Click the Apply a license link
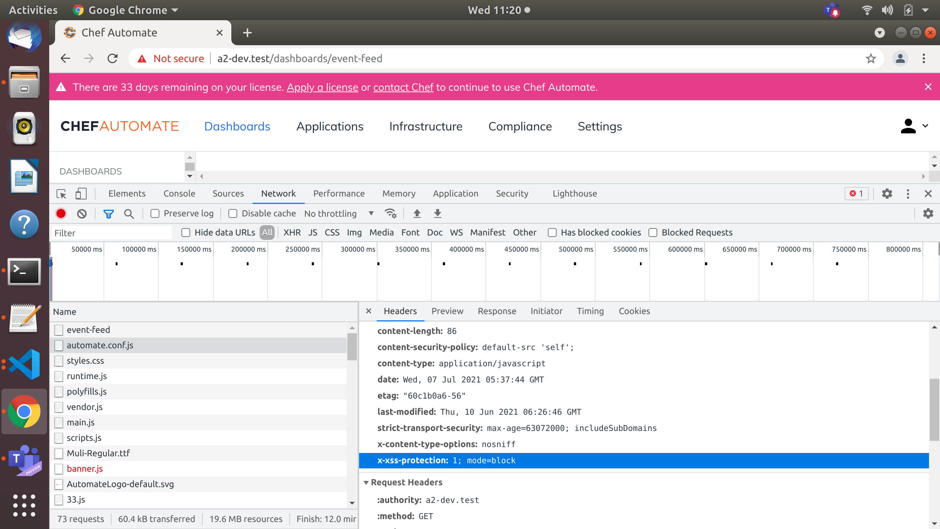Viewport: 940px width, 529px height. click(322, 87)
